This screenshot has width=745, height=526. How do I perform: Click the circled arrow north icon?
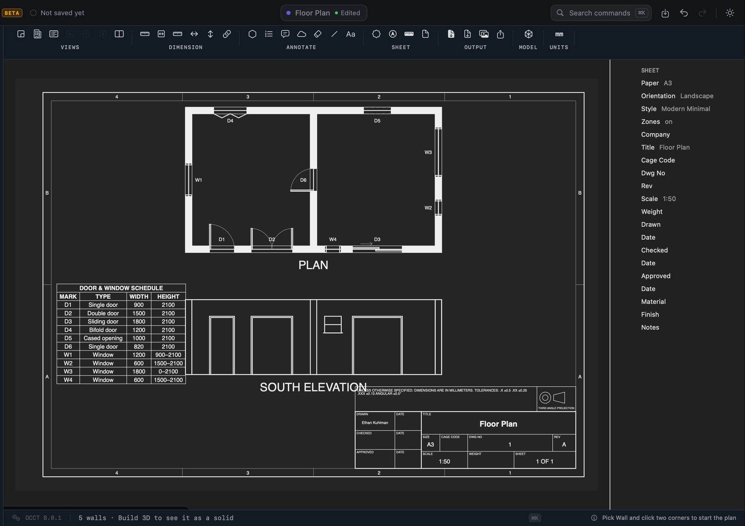coord(393,34)
